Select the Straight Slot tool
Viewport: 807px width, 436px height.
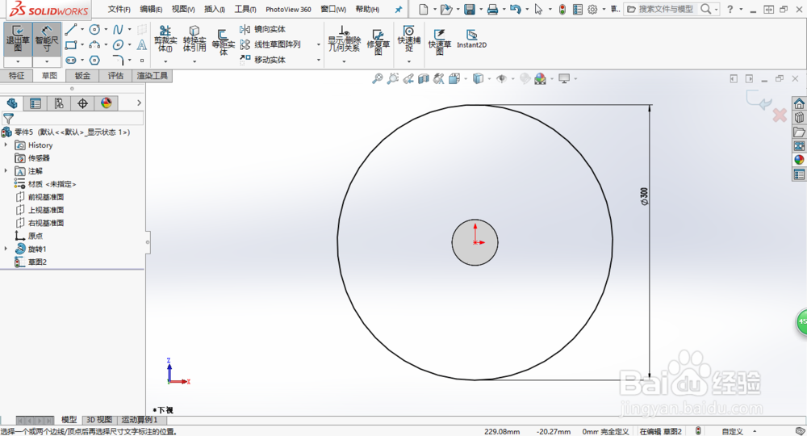(x=71, y=61)
